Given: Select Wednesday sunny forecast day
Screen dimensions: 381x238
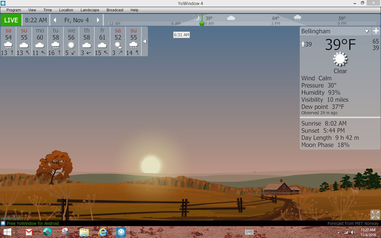Looking at the screenshot, I should point(71,41).
